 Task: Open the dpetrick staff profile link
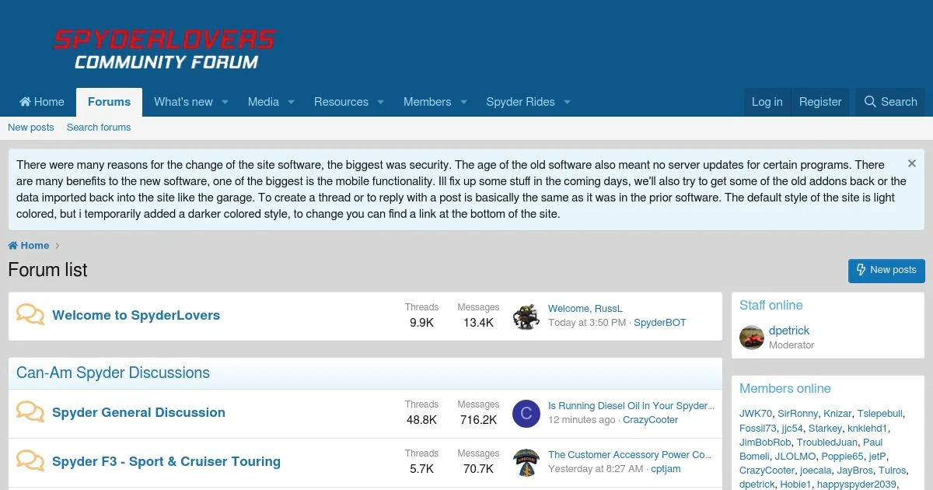pyautogui.click(x=789, y=331)
